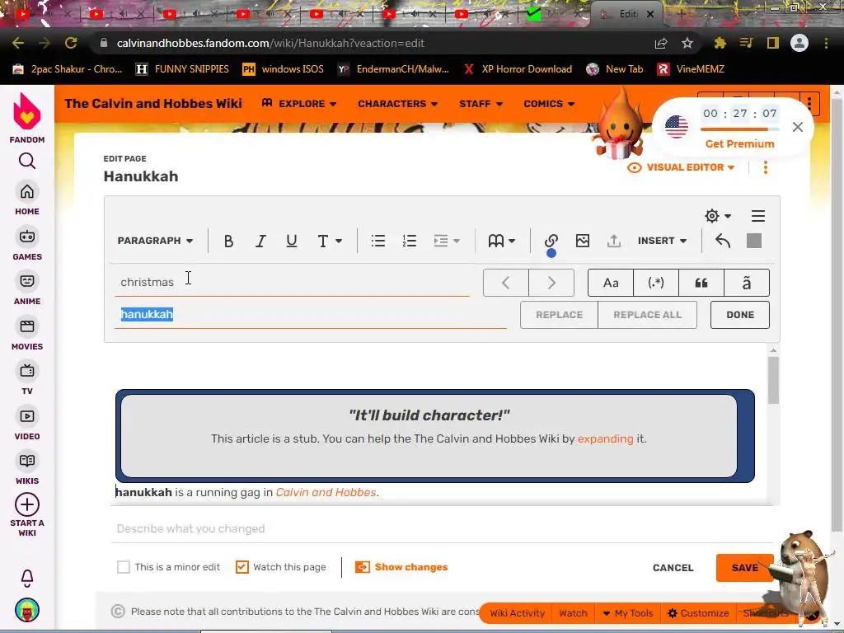
Task: Go to HOME in Fandom sidebar
Action: [x=27, y=199]
